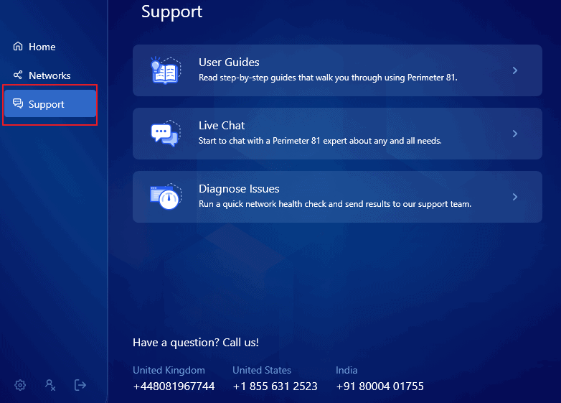Image resolution: width=561 pixels, height=403 pixels.
Task: Start a Live Chat session title
Action: point(222,126)
